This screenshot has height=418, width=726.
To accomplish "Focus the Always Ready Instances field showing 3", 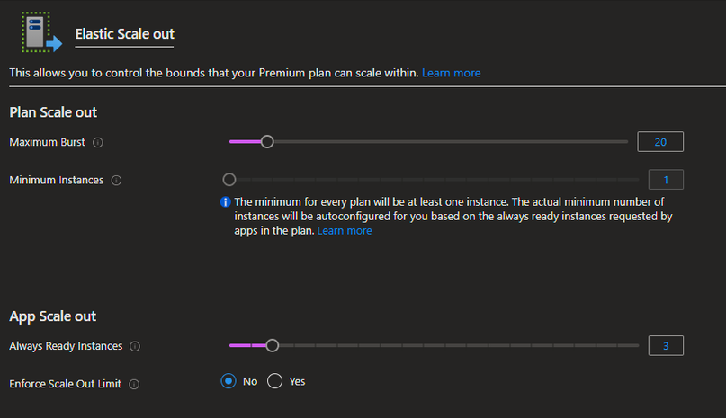I will pyautogui.click(x=666, y=345).
